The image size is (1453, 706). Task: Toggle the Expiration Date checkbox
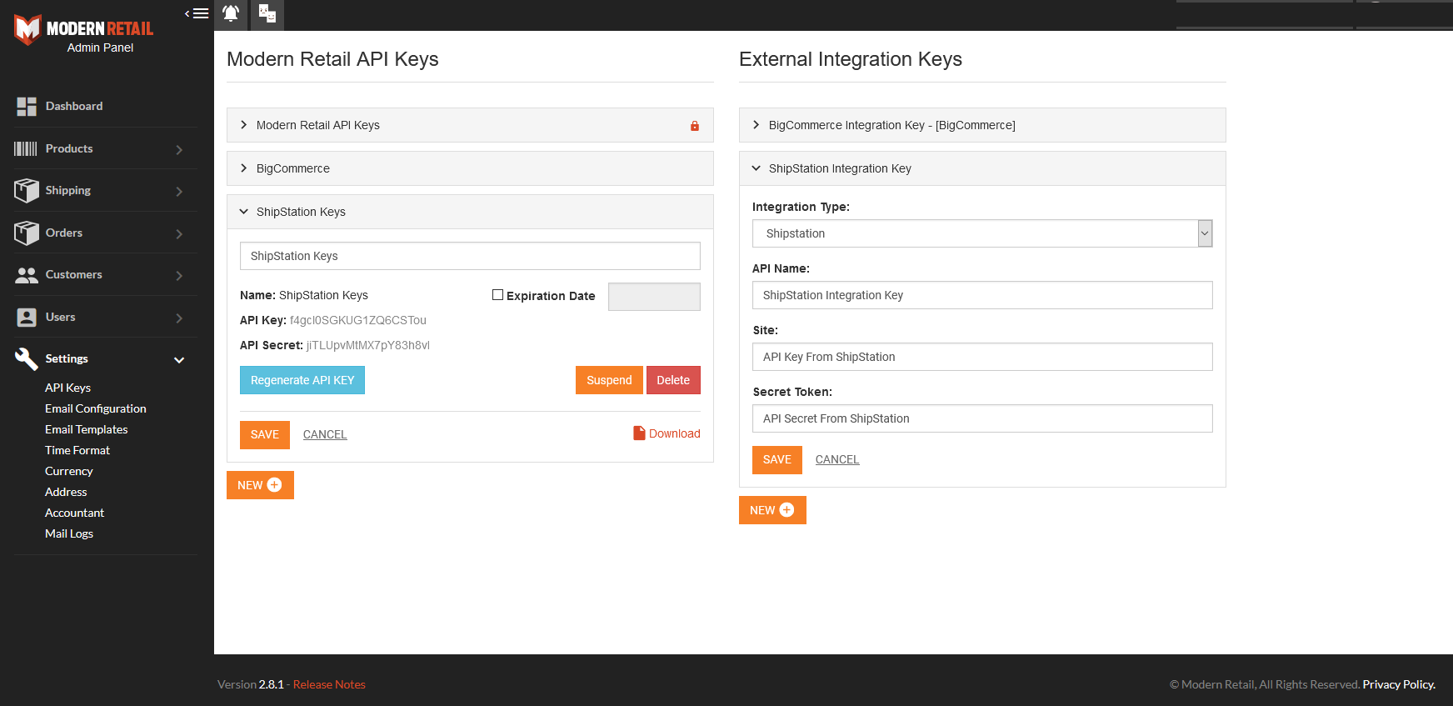pyautogui.click(x=497, y=294)
